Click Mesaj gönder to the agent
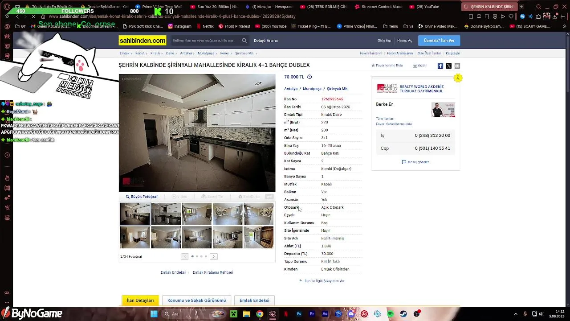570x321 pixels. [x=415, y=162]
